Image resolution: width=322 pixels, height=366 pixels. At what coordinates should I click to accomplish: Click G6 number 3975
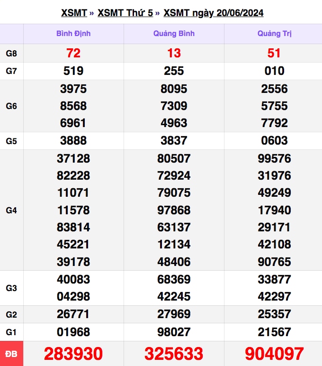click(73, 89)
